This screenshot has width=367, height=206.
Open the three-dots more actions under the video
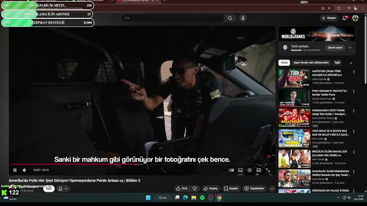[272, 189]
